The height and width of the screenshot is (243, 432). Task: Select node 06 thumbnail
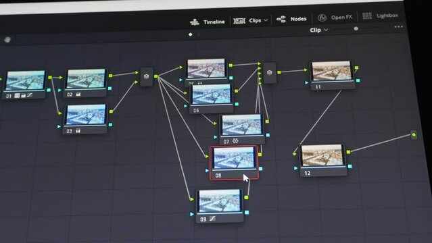211,94
